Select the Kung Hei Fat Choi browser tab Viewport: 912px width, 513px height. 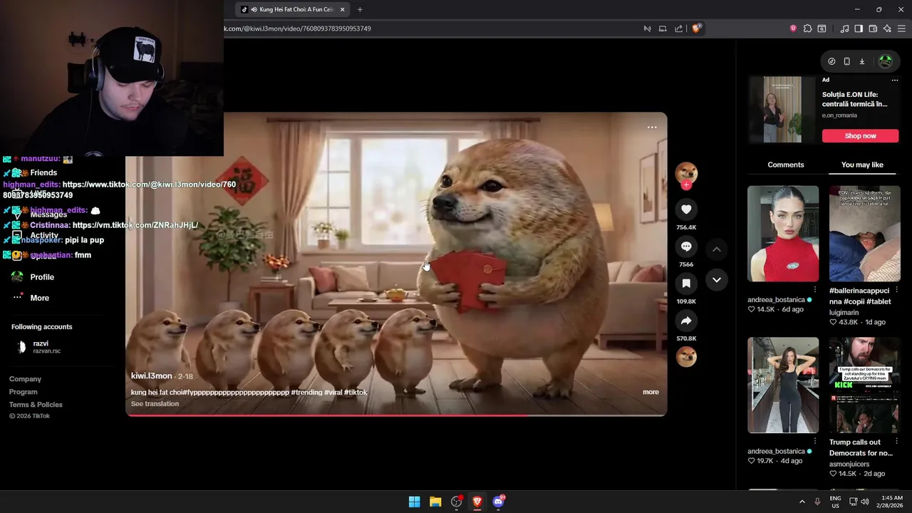point(292,9)
